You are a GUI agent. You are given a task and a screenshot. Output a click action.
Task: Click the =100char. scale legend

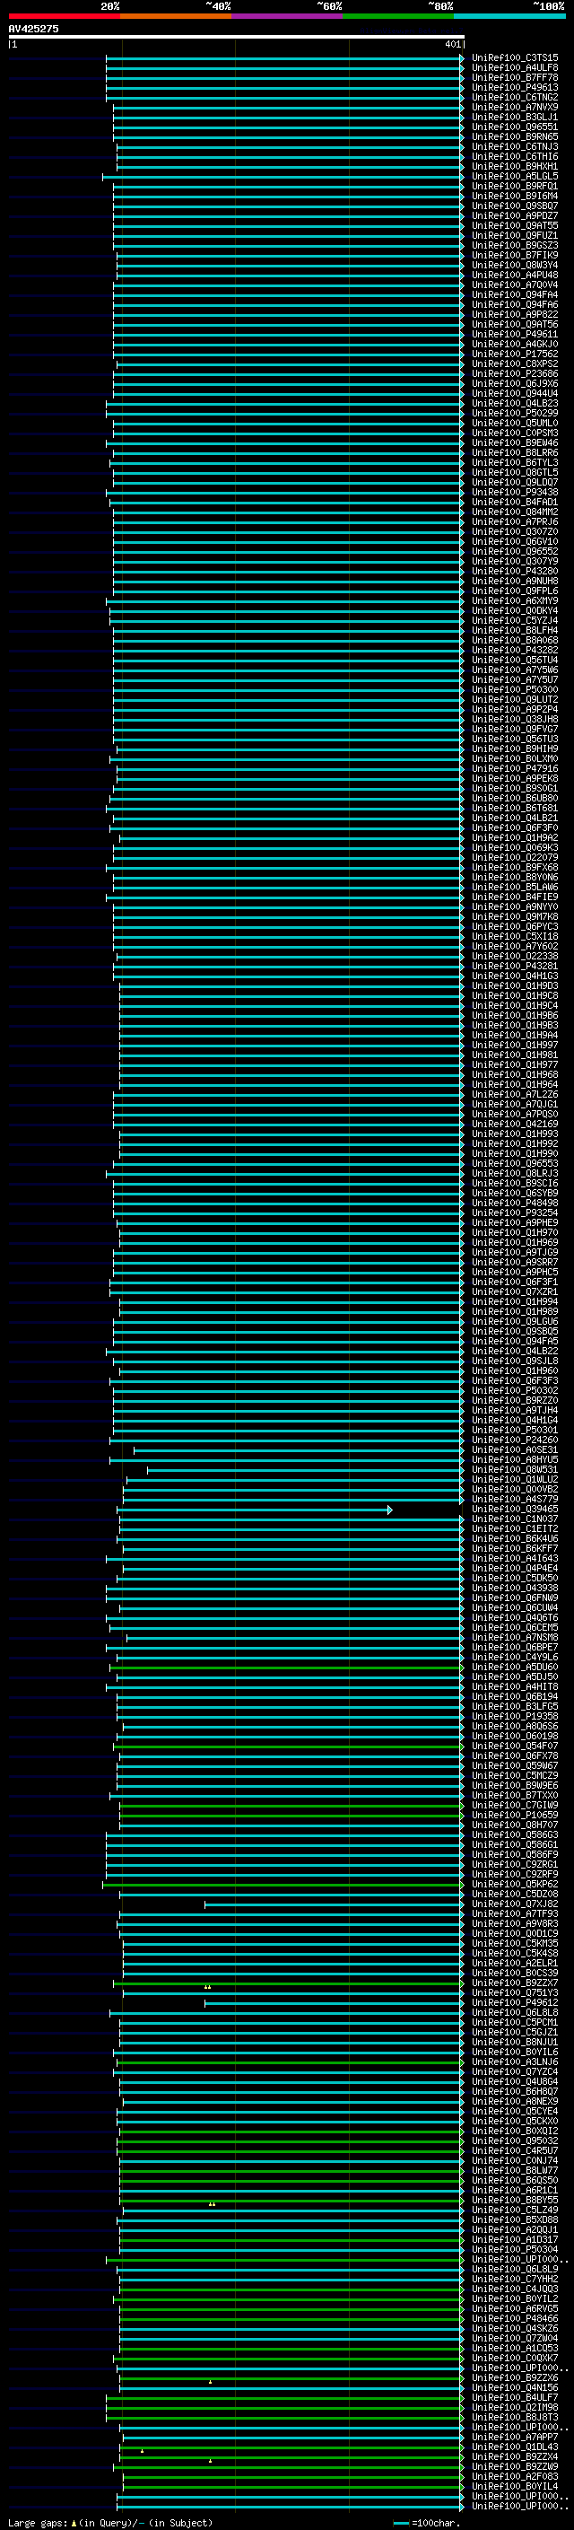coord(427,2523)
